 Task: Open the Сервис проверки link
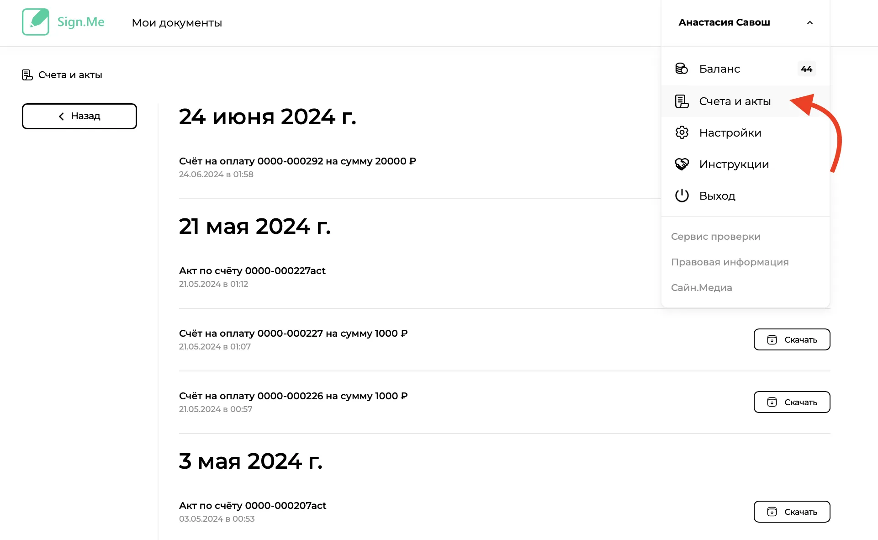coord(715,237)
